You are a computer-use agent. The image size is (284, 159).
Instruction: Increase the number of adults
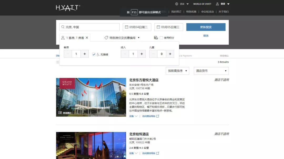tap(141, 54)
